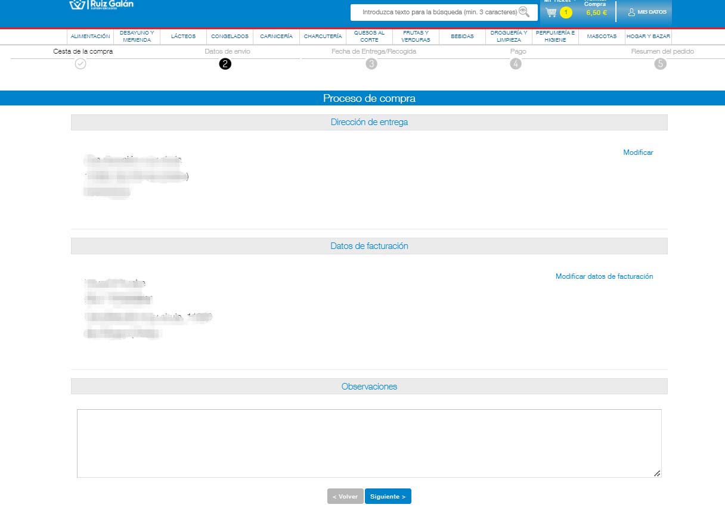Click the completed checkmark step icon
Screen dimensions: 725x520
click(x=80, y=64)
